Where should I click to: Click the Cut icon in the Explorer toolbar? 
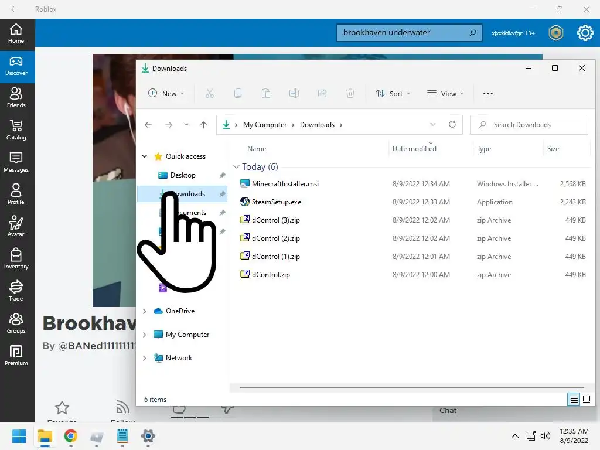point(210,93)
